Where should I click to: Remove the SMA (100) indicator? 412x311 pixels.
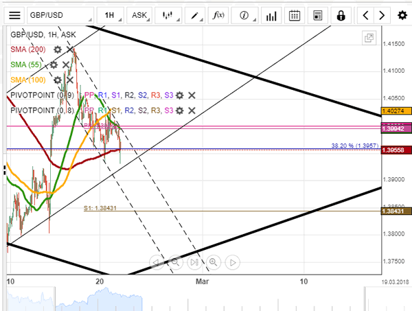[x=70, y=80]
